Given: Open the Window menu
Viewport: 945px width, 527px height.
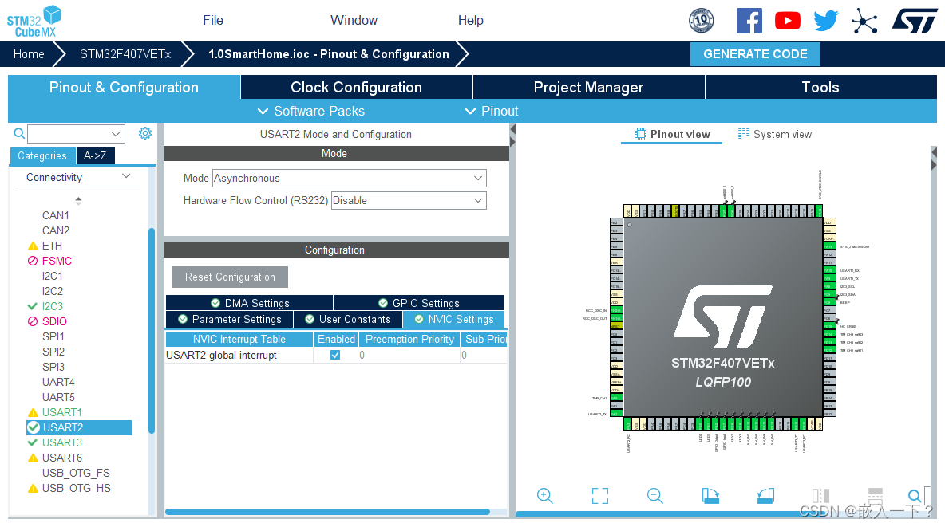Looking at the screenshot, I should click(x=354, y=21).
